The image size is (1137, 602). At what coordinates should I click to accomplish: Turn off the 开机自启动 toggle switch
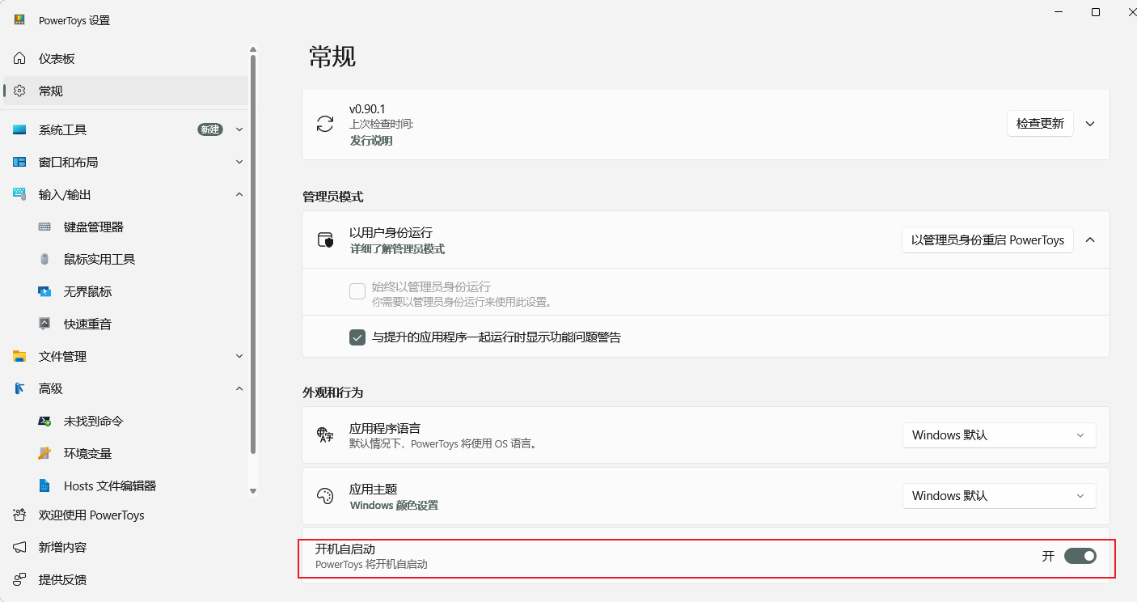point(1080,556)
